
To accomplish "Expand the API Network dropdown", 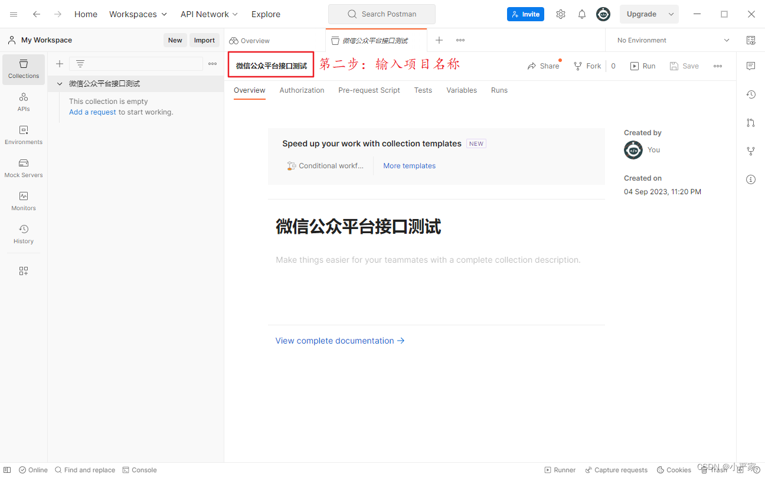I will [210, 14].
